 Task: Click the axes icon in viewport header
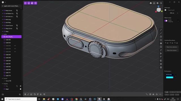click(x=154, y=3)
